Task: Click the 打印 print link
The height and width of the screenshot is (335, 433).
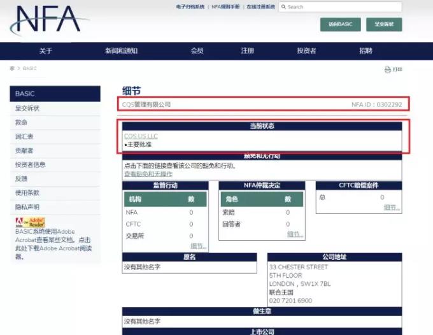Action: (x=397, y=69)
